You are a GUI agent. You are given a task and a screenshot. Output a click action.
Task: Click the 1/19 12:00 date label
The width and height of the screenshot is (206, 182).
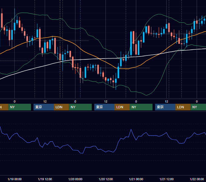point(45,179)
